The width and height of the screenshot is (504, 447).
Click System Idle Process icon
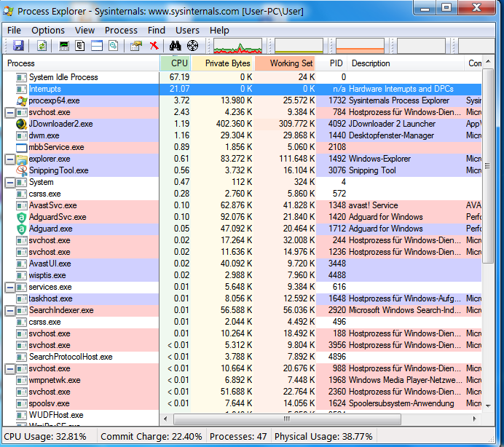22,77
